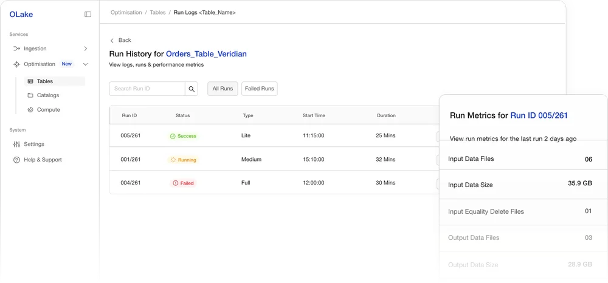The width and height of the screenshot is (608, 283).
Task: Click the red Failed alert icon
Action: [x=175, y=183]
